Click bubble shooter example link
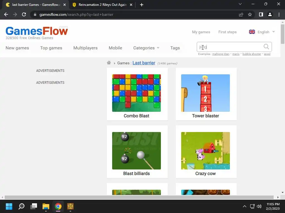The width and height of the screenshot is (285, 213). (252, 54)
